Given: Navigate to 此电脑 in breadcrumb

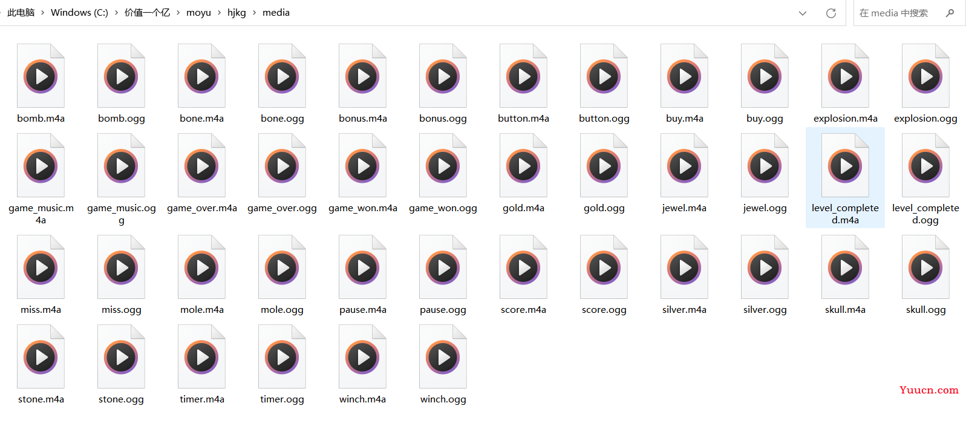Looking at the screenshot, I should [21, 13].
